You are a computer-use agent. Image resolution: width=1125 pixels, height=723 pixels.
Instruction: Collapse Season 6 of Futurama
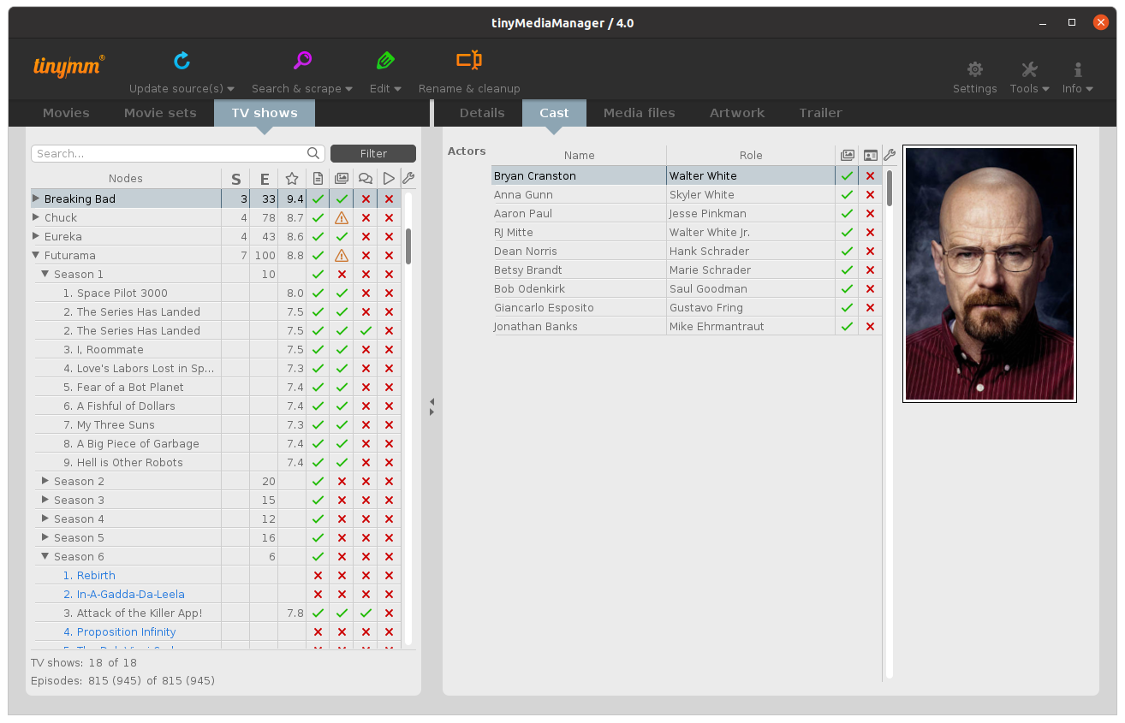(x=45, y=556)
